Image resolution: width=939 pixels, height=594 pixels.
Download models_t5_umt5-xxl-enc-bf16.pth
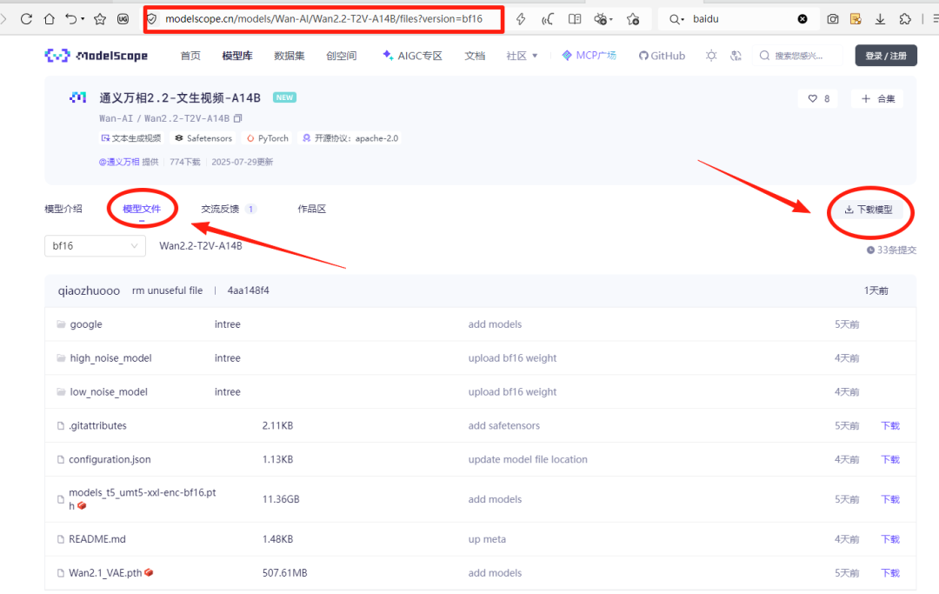tap(890, 499)
